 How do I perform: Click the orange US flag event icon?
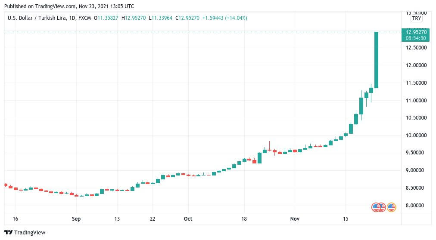click(392, 207)
